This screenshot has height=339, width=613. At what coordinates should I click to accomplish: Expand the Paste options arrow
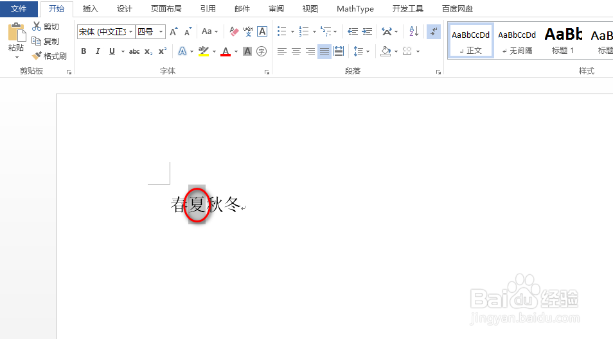click(17, 57)
